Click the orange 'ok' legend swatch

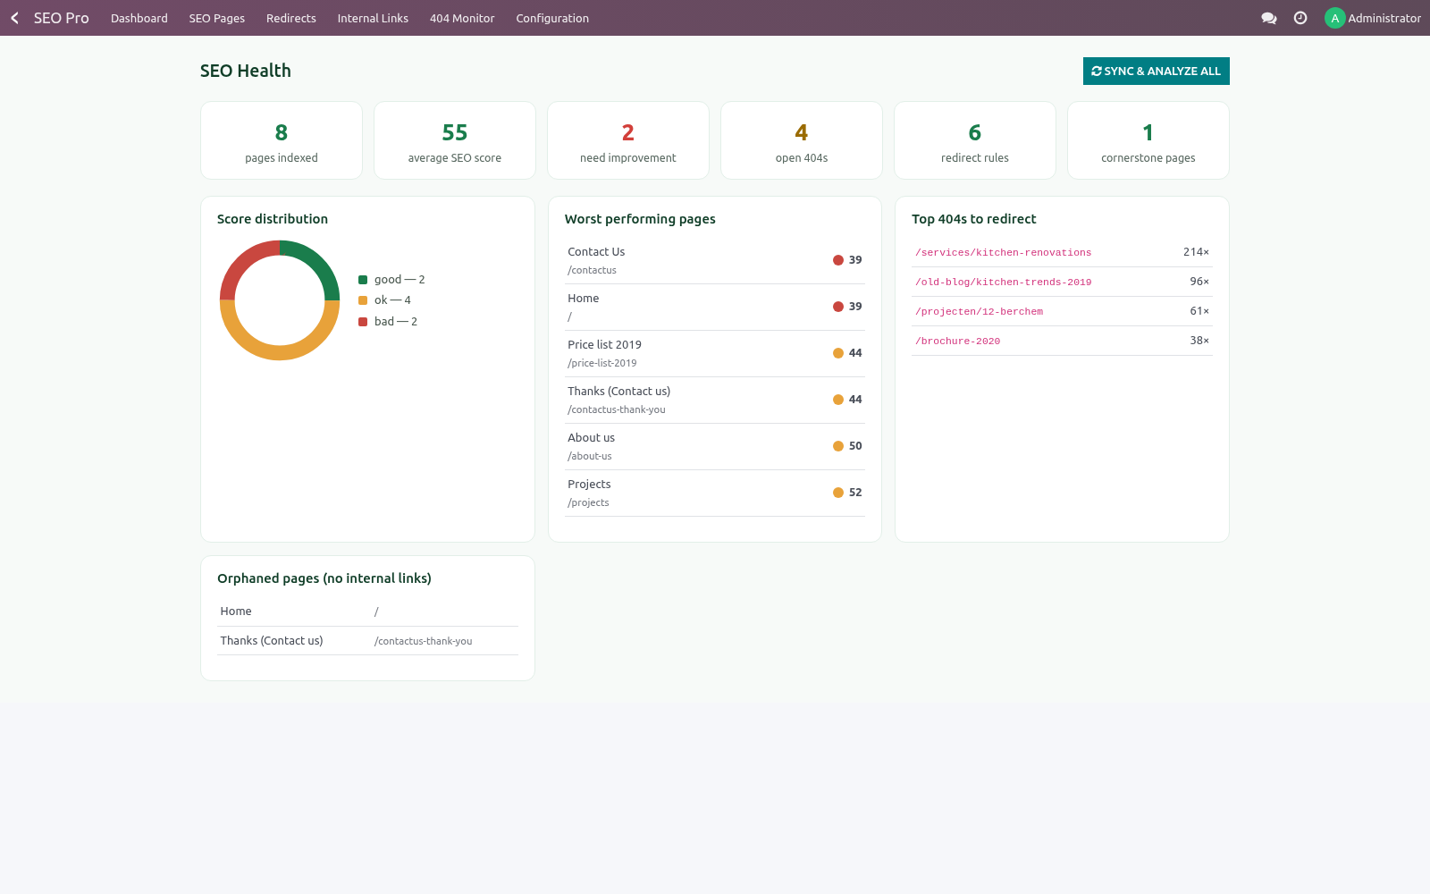(x=363, y=300)
